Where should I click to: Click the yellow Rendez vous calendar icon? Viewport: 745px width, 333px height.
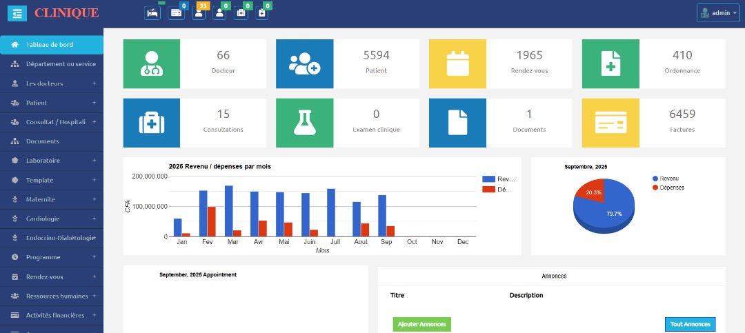457,63
